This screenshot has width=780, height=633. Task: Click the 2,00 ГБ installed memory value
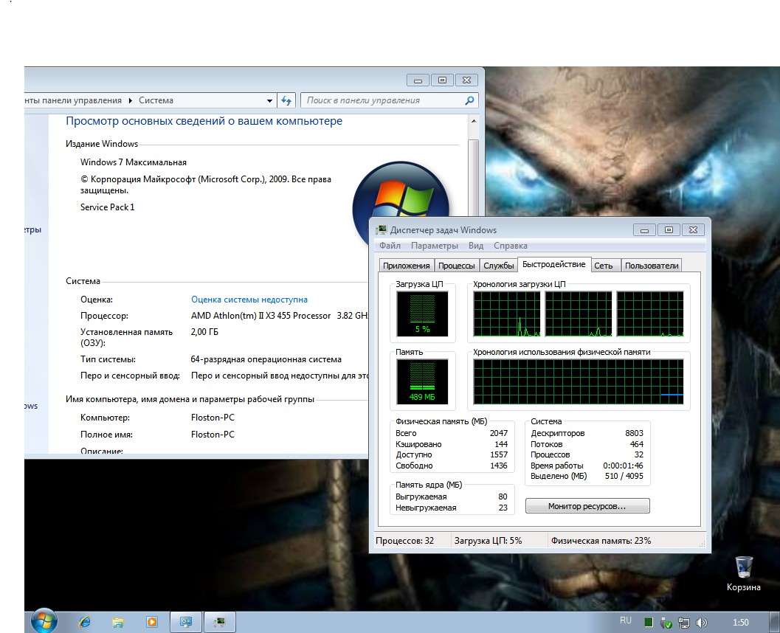click(204, 332)
